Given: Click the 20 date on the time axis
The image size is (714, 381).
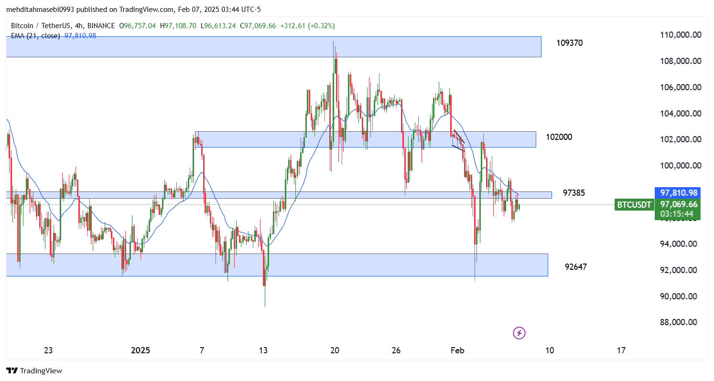Looking at the screenshot, I should [x=335, y=350].
